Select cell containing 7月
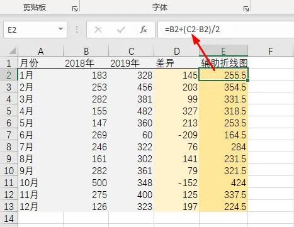The image size is (294, 227). click(41, 147)
